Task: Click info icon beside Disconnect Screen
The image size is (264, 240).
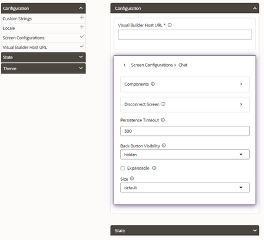Action: (x=163, y=104)
